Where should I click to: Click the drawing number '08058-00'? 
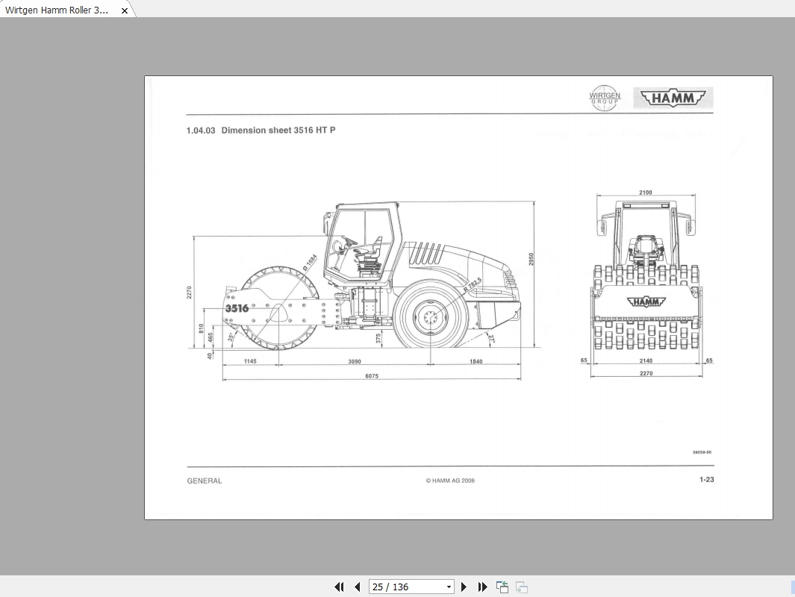[702, 452]
